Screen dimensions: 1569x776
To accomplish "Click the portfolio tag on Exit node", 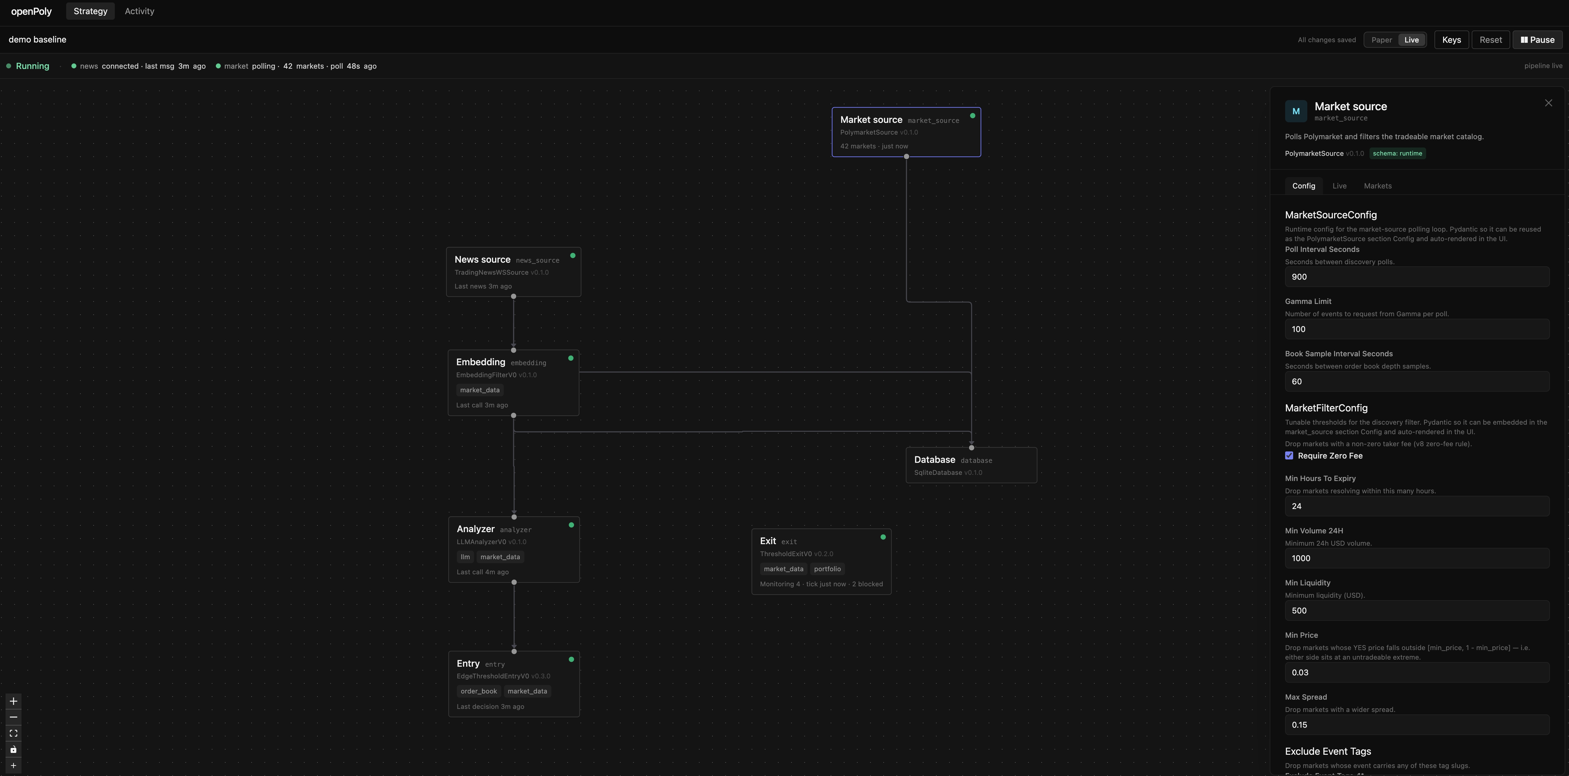I will click(x=827, y=569).
